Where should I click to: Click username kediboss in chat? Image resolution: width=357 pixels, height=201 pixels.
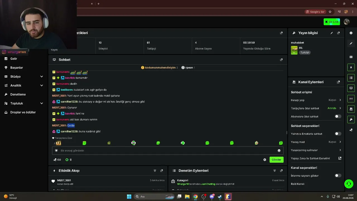point(67,90)
